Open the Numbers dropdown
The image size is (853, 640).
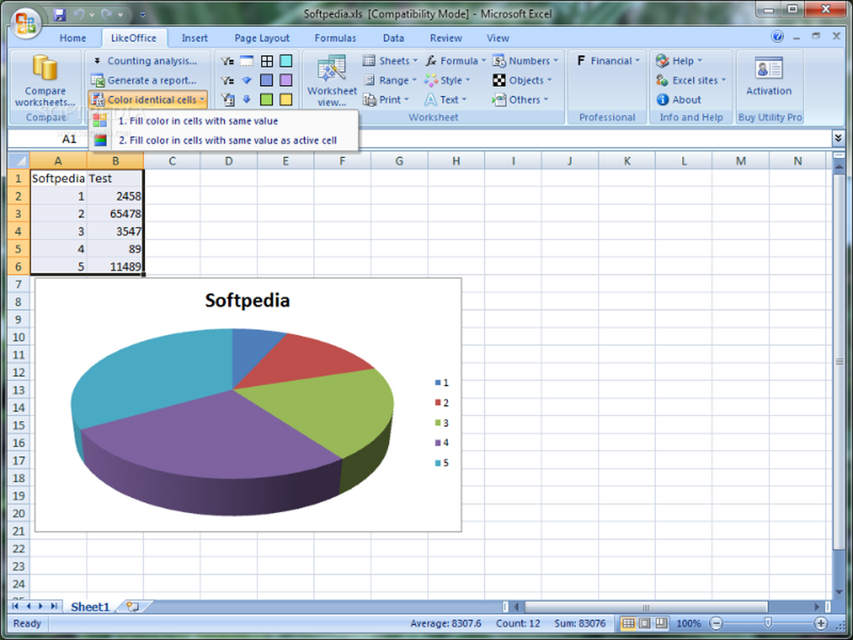click(525, 61)
